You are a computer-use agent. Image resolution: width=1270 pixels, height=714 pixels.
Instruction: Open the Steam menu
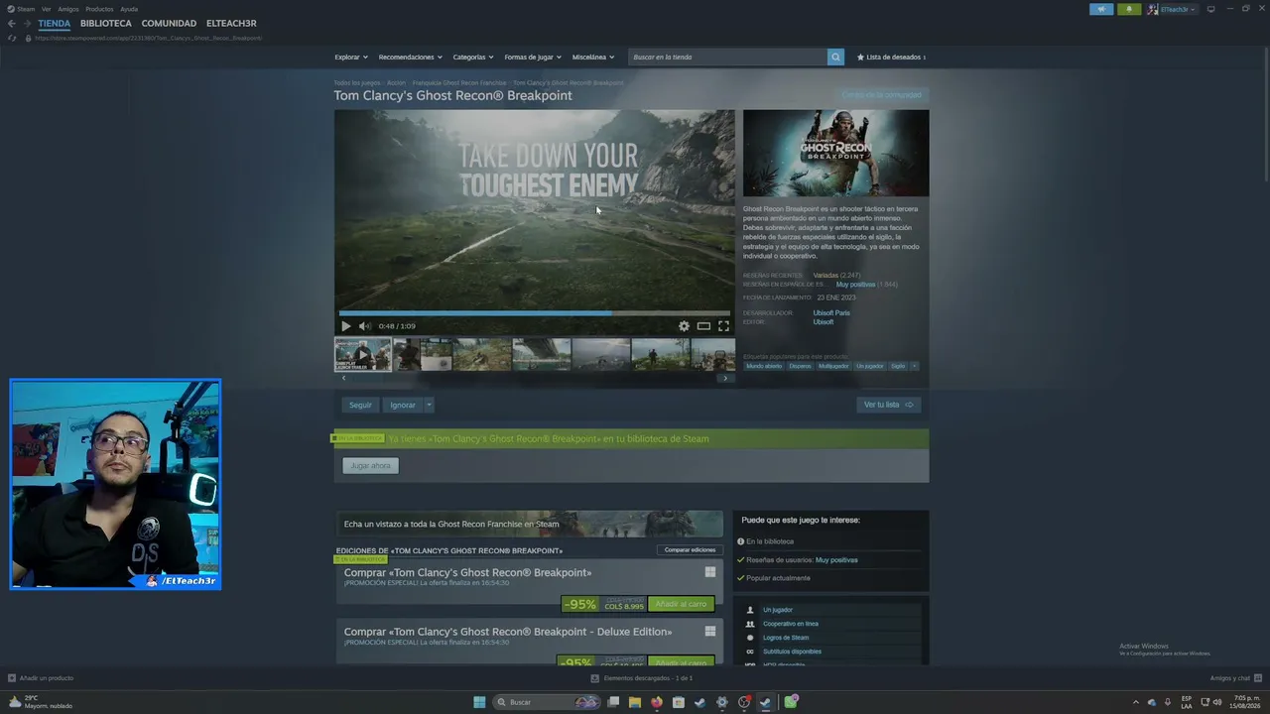(x=21, y=9)
